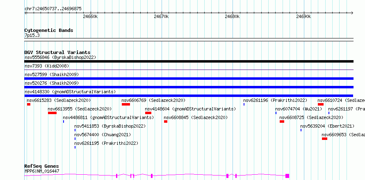This screenshot has height=180, width=365.
Task: Open nsv6074704 (Wu2021) variant label
Action: (299, 109)
